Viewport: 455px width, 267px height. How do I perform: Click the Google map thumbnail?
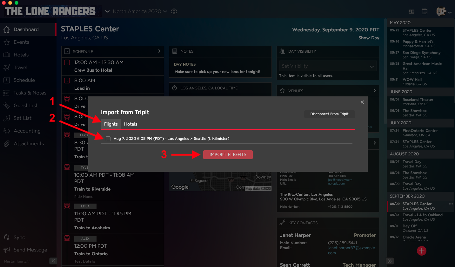click(220, 182)
